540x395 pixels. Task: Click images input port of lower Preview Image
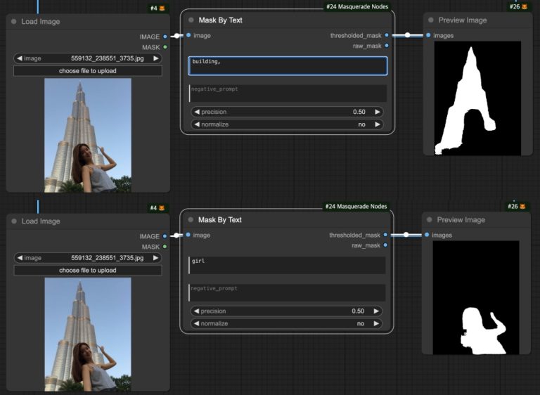427,235
